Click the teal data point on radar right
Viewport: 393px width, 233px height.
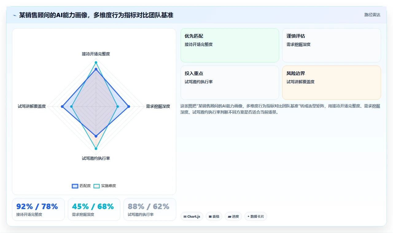(x=118, y=107)
